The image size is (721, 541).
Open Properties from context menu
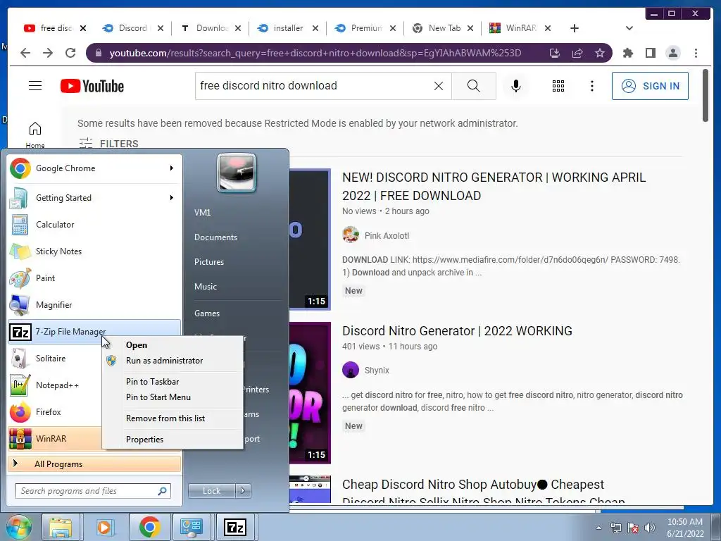173,440
